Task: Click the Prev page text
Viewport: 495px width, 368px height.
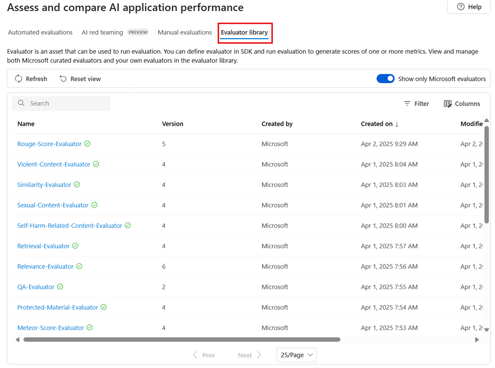Action: (209, 355)
